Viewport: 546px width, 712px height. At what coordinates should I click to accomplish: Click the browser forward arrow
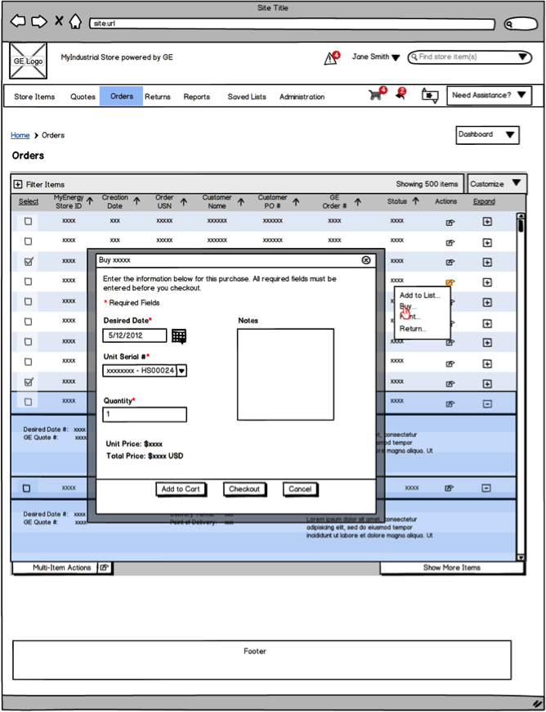(x=39, y=21)
